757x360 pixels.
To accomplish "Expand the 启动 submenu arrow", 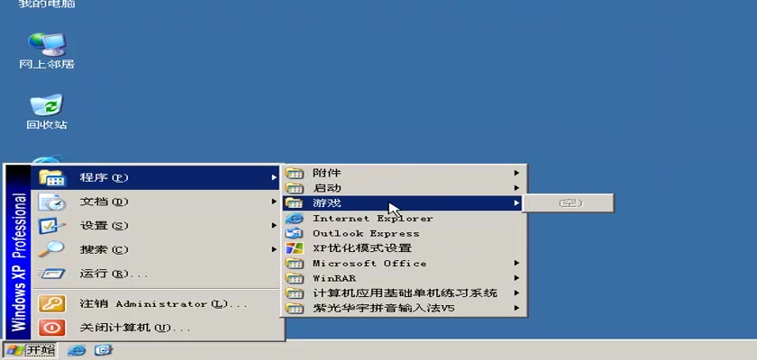I will click(x=516, y=188).
